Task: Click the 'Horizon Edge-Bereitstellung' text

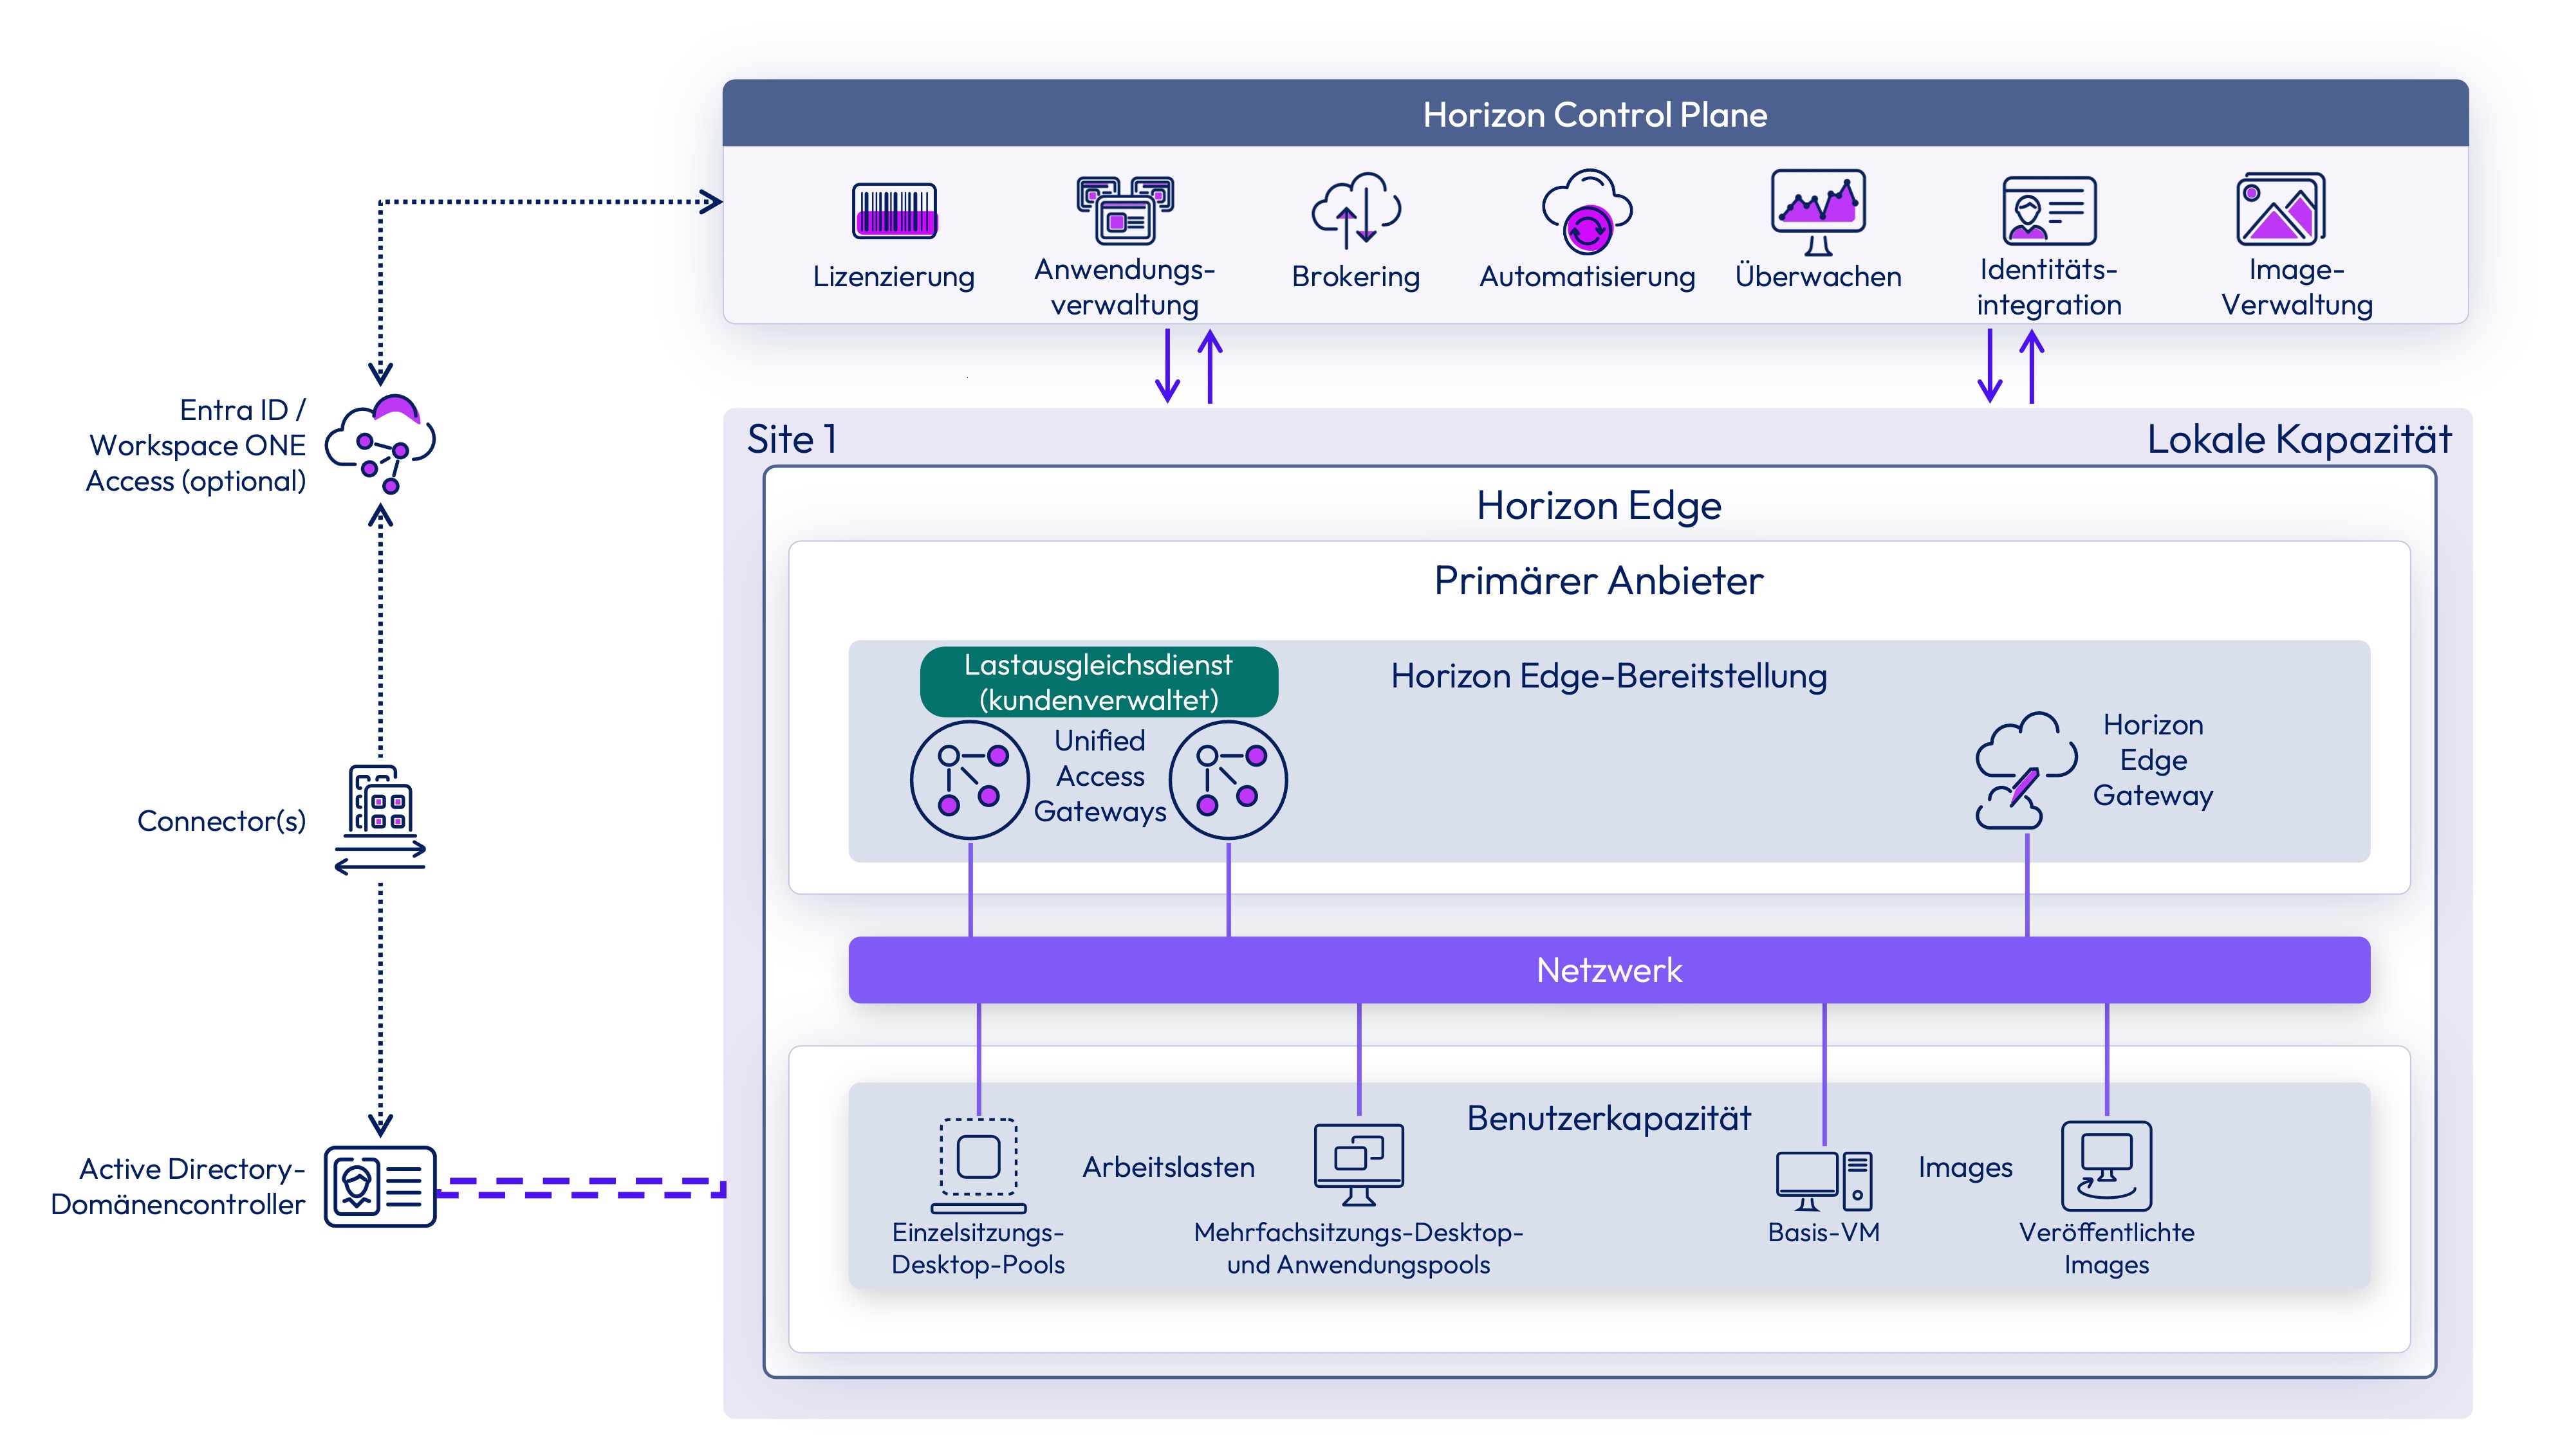Action: pyautogui.click(x=1609, y=677)
